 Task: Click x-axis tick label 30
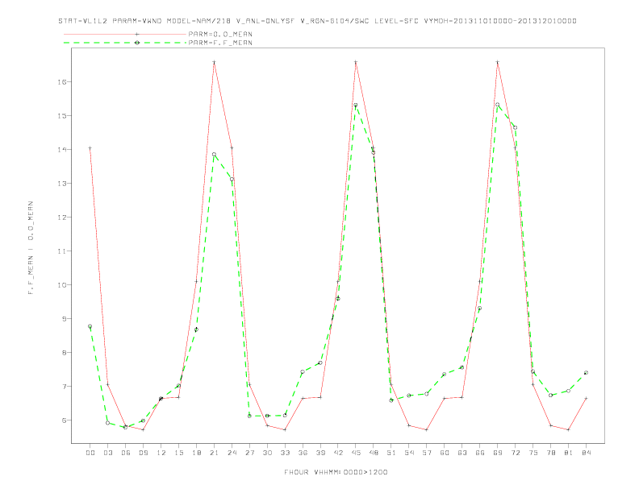267,453
